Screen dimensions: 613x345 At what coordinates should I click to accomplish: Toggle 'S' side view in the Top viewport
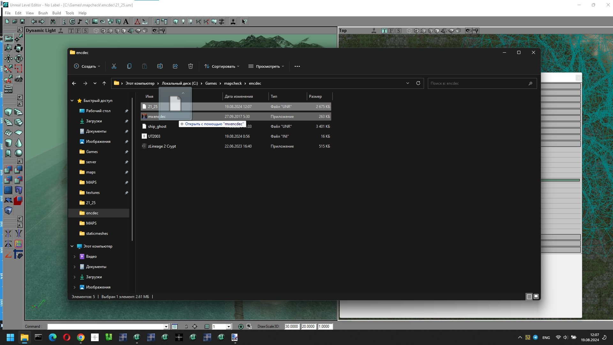pos(398,31)
